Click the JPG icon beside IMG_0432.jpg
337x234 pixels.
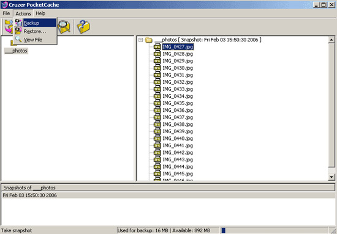[x=157, y=82]
